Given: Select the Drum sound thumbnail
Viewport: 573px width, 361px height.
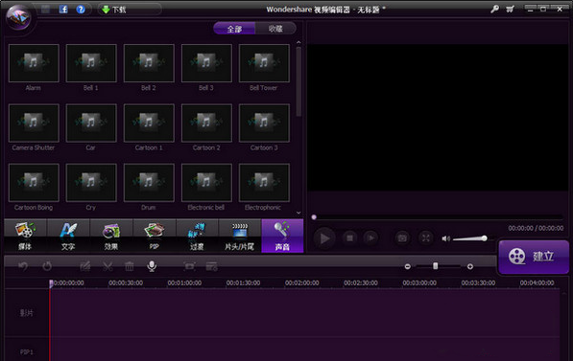Looking at the screenshot, I should (149, 183).
